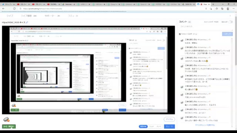Select the screen share mode pill
The image size is (237, 133).
[x=143, y=126]
